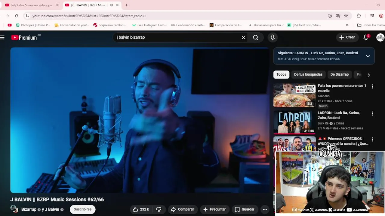385x216 pixels.
Task: Select the Todos filter chip
Action: pos(281,74)
